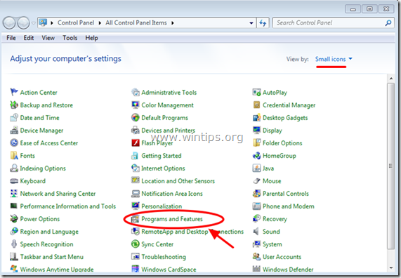Click the Network and Sharing Center icon
Image resolution: width=401 pixels, height=278 pixels.
point(14,193)
